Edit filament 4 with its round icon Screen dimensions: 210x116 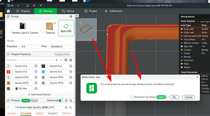pos(71,72)
